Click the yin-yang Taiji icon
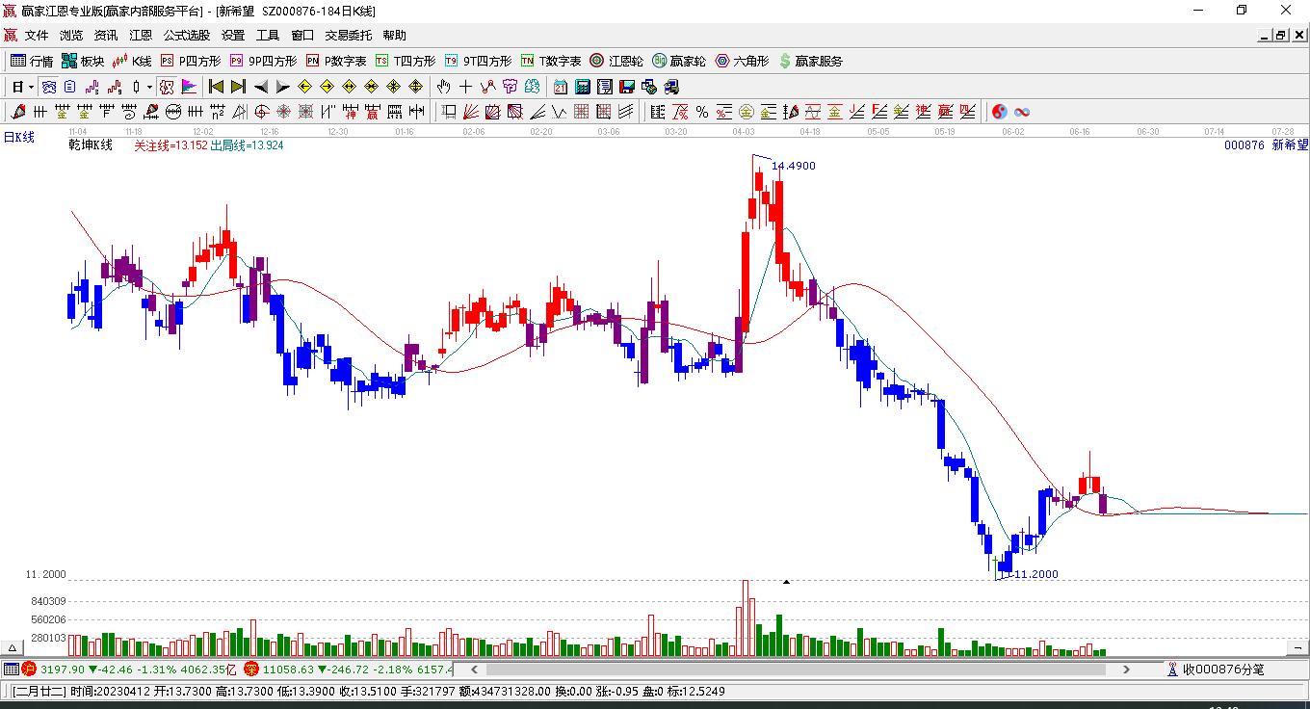Screen dimensions: 1310x709 point(1000,112)
